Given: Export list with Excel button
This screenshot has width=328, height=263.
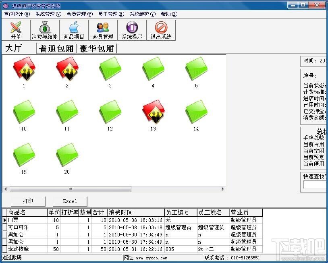Looking at the screenshot, I should pos(70,201).
